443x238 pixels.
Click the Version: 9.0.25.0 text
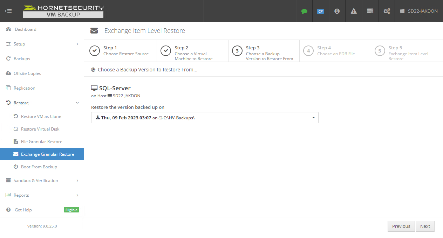[42, 226]
